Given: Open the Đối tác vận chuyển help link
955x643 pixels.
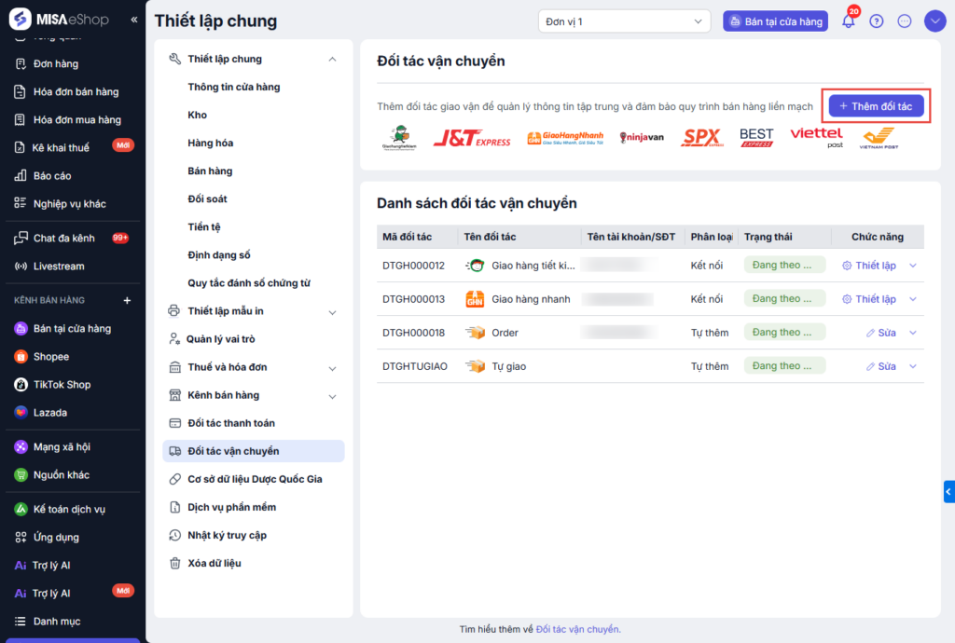Looking at the screenshot, I should tap(577, 629).
